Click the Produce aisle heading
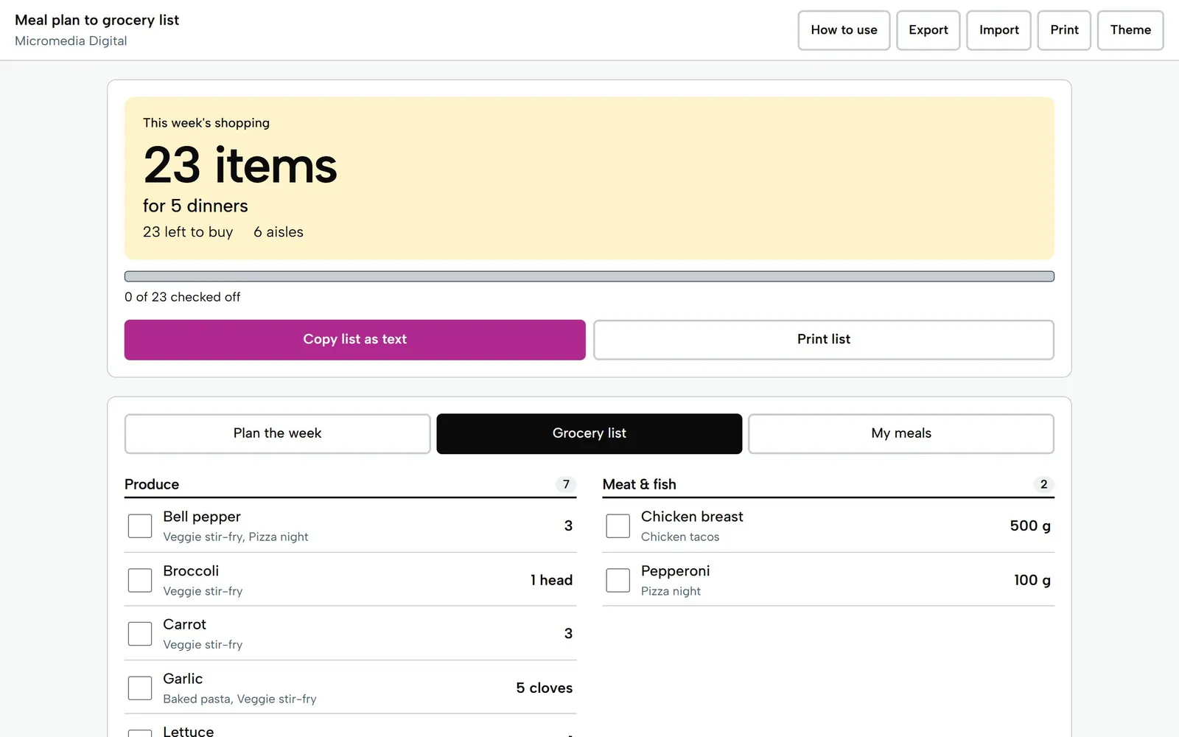This screenshot has width=1179, height=737. click(x=152, y=484)
